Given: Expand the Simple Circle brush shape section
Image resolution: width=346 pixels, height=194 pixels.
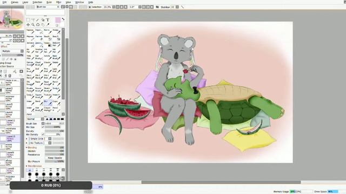Looking at the screenshot, I should [x=27, y=139].
